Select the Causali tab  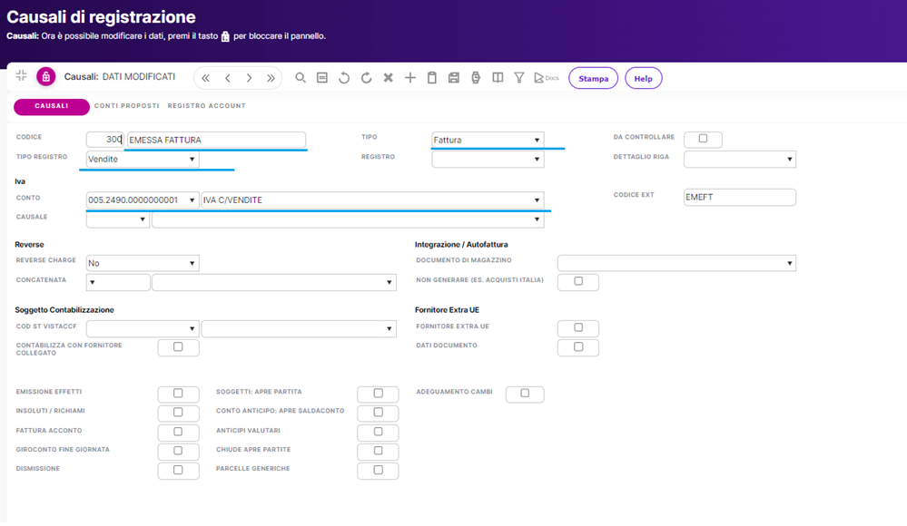click(x=52, y=106)
